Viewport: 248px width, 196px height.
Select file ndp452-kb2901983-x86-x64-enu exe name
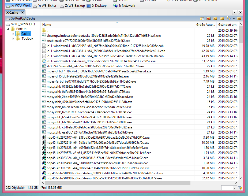click(x=104, y=178)
